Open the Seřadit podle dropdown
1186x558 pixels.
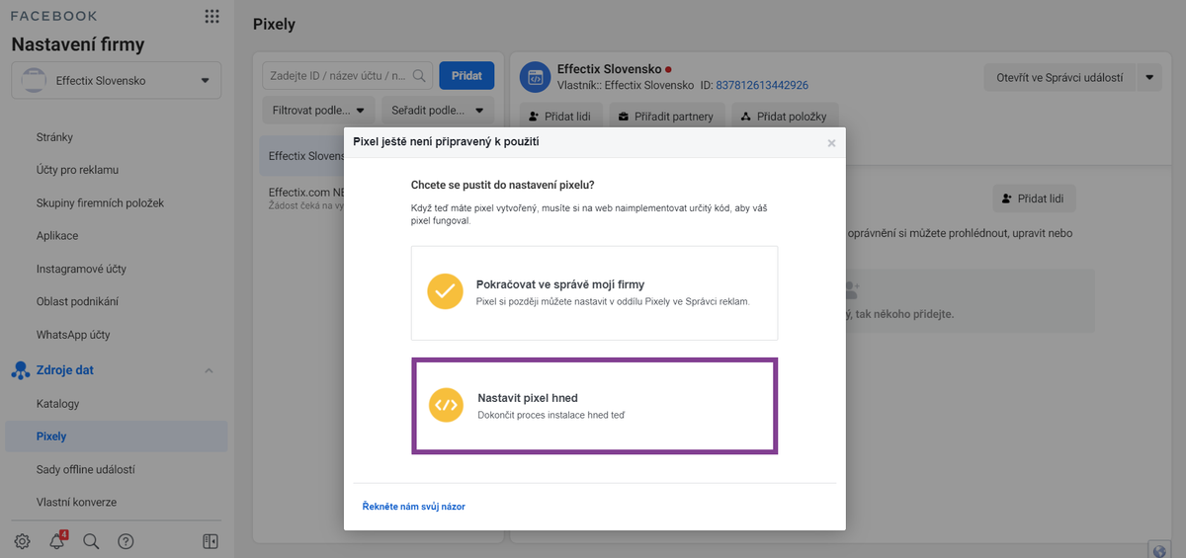(437, 111)
